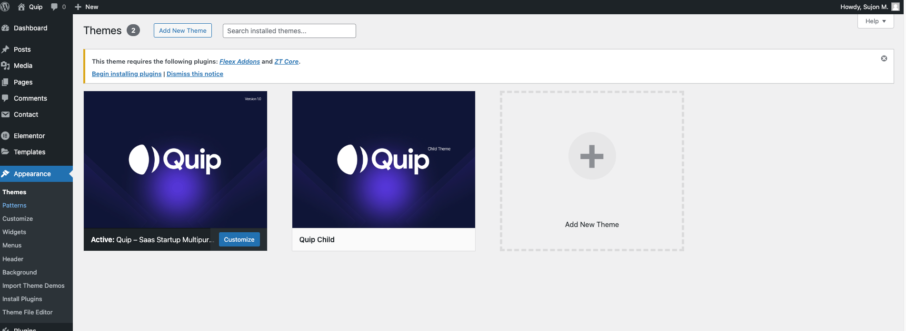Click the Dashboard gauge icon
The width and height of the screenshot is (906, 331).
[6, 28]
